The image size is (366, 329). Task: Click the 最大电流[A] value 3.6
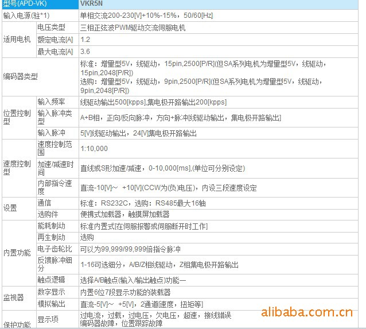[x=85, y=52]
